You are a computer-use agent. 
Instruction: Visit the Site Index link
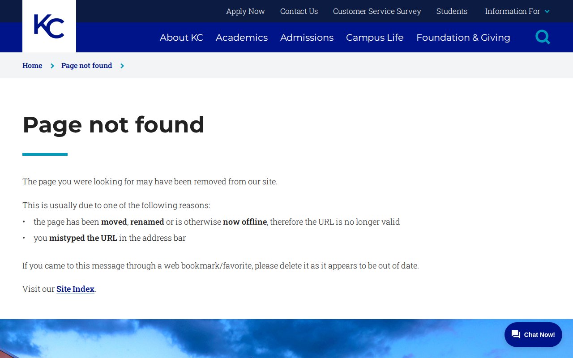coord(75,289)
